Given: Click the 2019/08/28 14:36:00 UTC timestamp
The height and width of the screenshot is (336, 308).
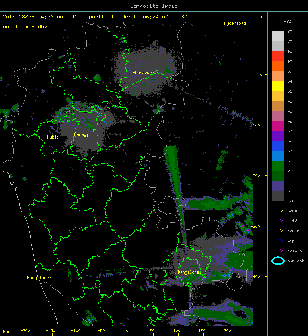Looking at the screenshot, I should click(x=39, y=17).
